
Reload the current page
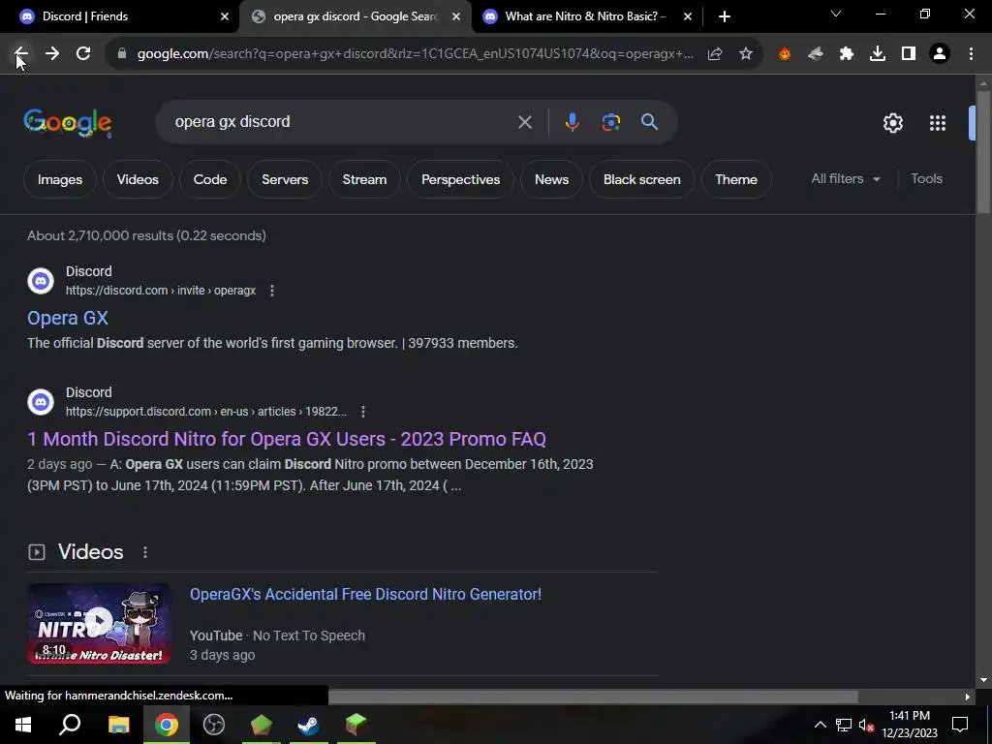point(83,54)
